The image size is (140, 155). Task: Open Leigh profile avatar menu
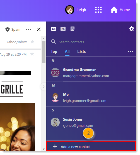coord(70,10)
